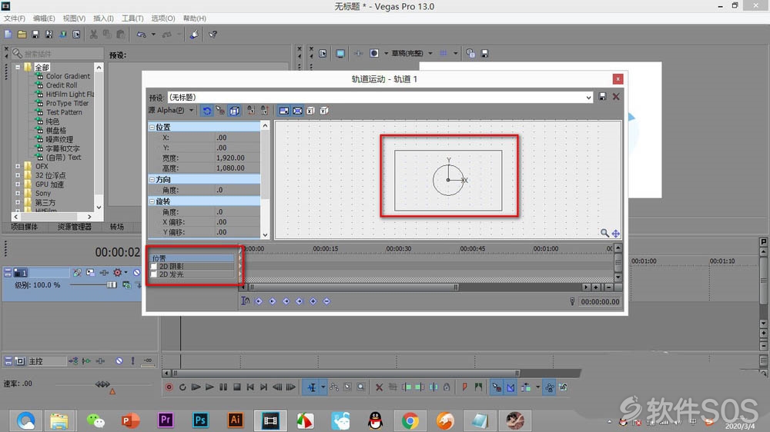Click the Cut scissors icon

point(93,35)
